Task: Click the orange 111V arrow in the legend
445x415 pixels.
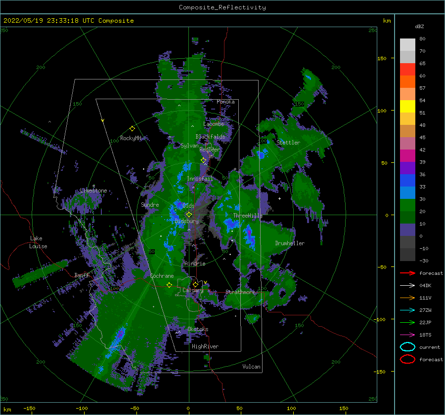Action: pos(407,298)
